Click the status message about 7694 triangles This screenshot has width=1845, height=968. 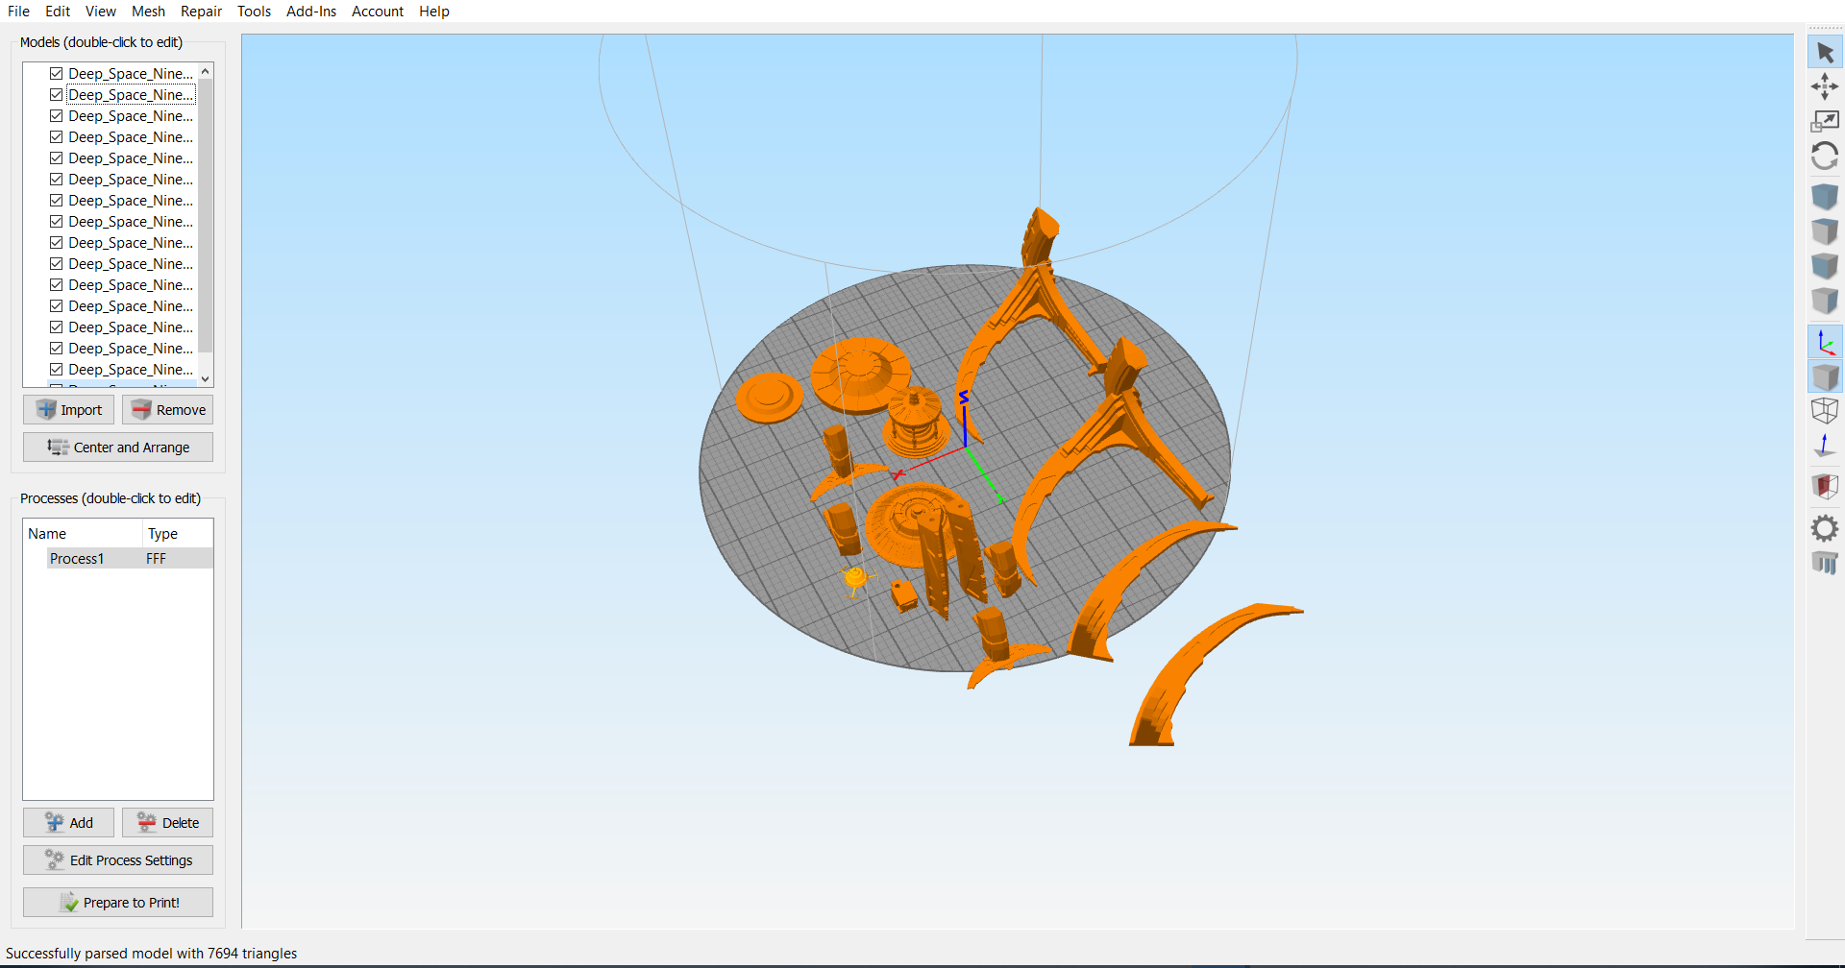coord(151,954)
